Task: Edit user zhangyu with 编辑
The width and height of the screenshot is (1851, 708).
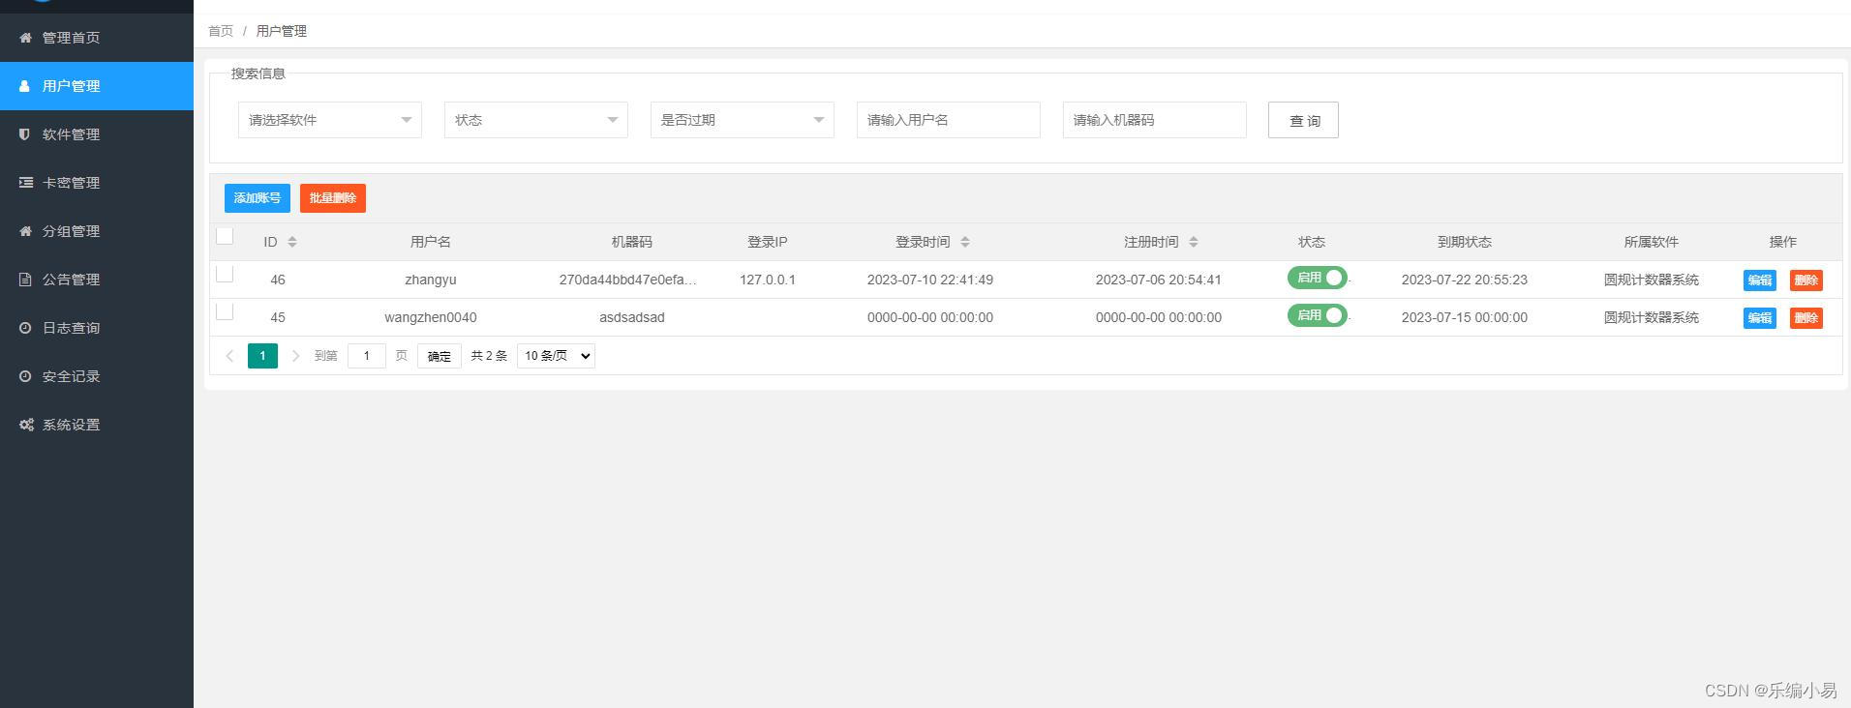Action: click(1760, 280)
